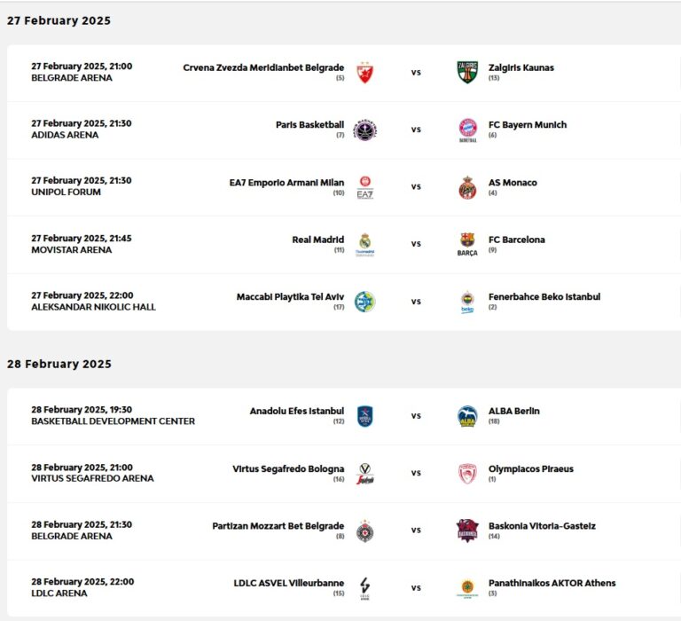Open the Panathinaikos AKTOR Athens link
Image resolution: width=681 pixels, height=621 pixels.
[552, 583]
